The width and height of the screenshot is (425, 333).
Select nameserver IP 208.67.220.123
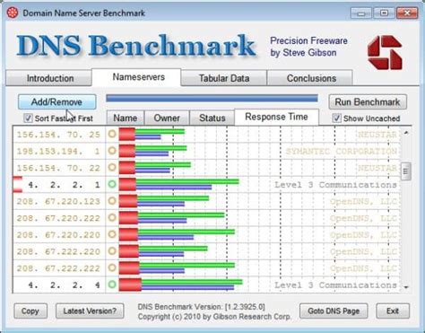(x=58, y=201)
